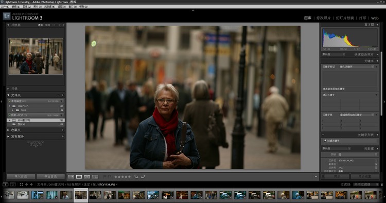Expand the 快速修改照片 quick develop panel
Image resolution: width=386 pixels, height=203 pixels.
click(x=377, y=55)
